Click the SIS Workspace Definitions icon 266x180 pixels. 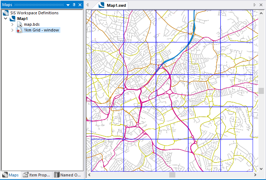(5, 13)
